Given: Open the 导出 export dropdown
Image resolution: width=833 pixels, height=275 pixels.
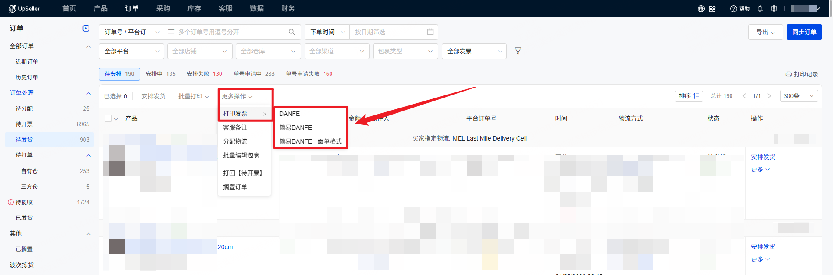Looking at the screenshot, I should point(765,32).
